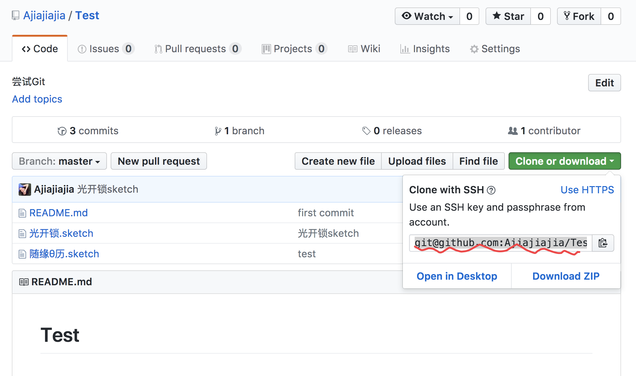Image resolution: width=636 pixels, height=376 pixels.
Task: Click the Ajiajiajia avatar thumbnail
Action: click(25, 190)
